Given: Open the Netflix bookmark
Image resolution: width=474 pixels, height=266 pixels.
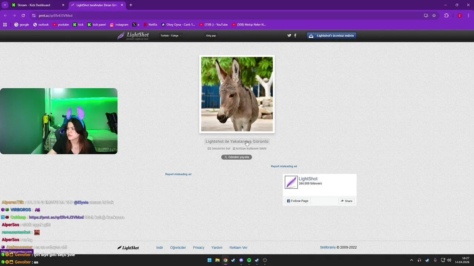Looking at the screenshot, I should pos(150,25).
